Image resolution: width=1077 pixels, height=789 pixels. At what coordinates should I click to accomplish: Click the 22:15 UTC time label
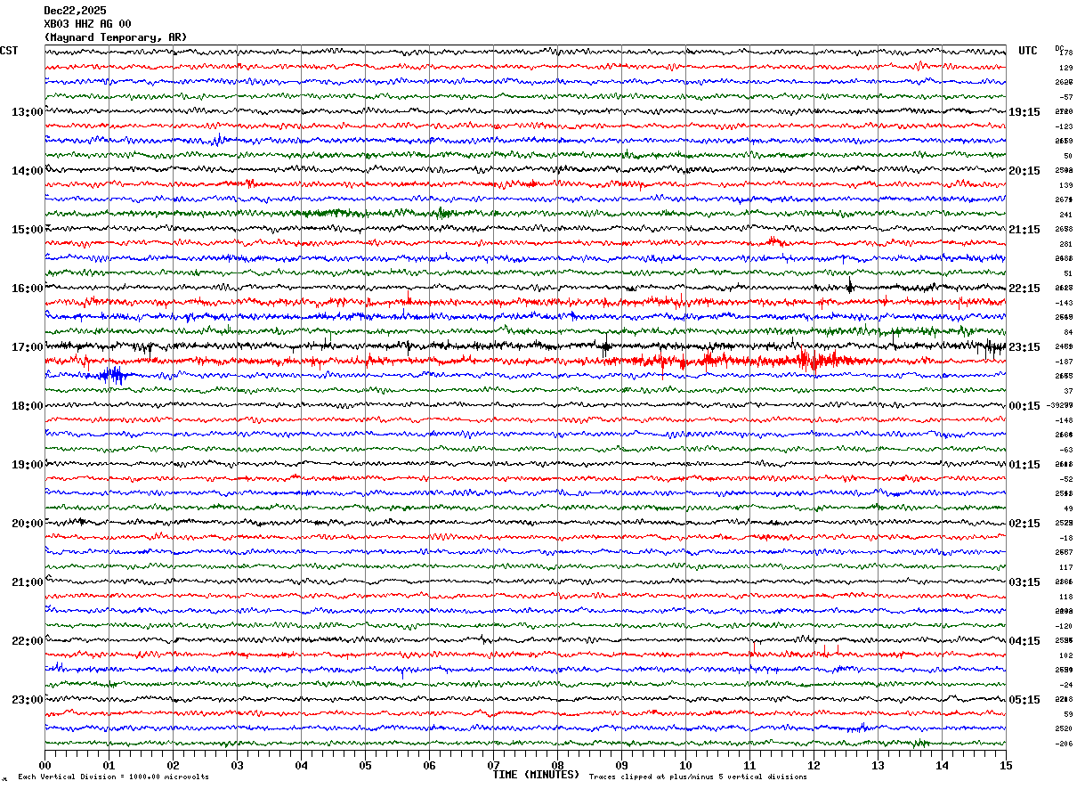pyautogui.click(x=1024, y=289)
